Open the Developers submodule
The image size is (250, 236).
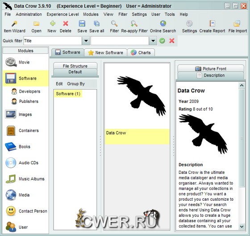point(26,91)
